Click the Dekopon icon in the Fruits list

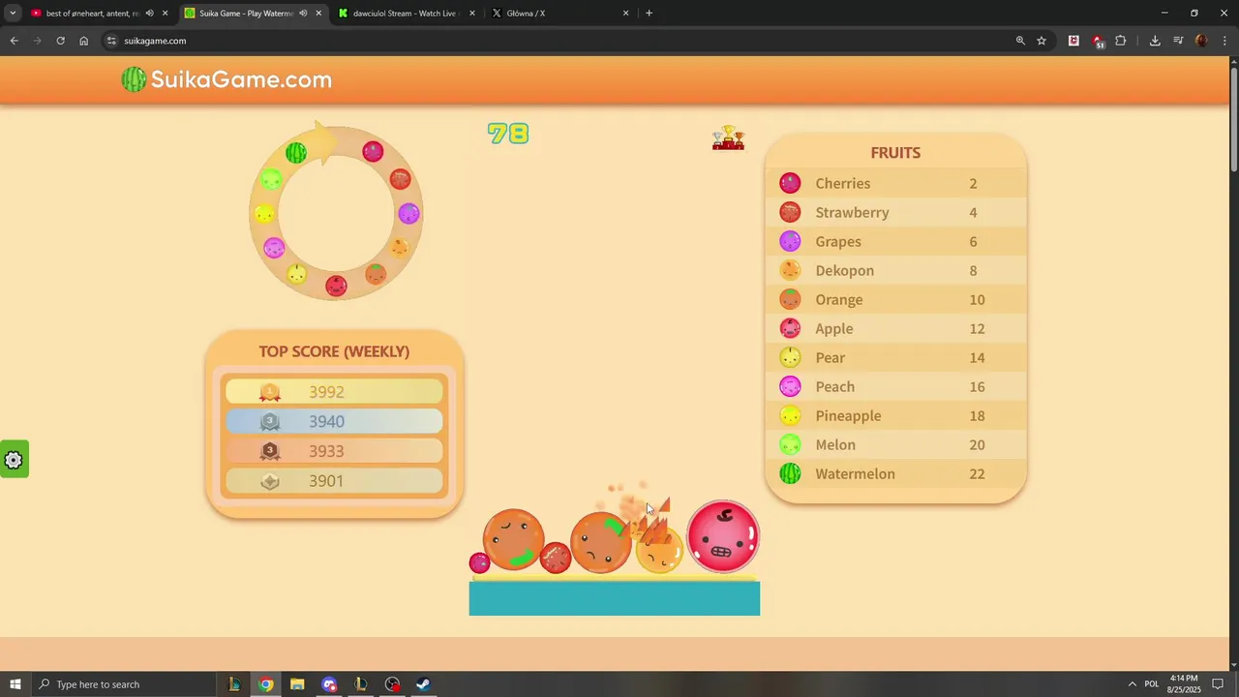click(x=790, y=270)
